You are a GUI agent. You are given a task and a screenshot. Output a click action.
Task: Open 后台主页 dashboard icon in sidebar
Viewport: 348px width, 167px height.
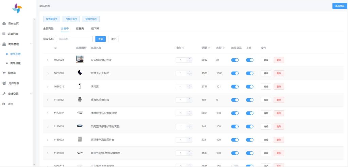(x=4, y=23)
